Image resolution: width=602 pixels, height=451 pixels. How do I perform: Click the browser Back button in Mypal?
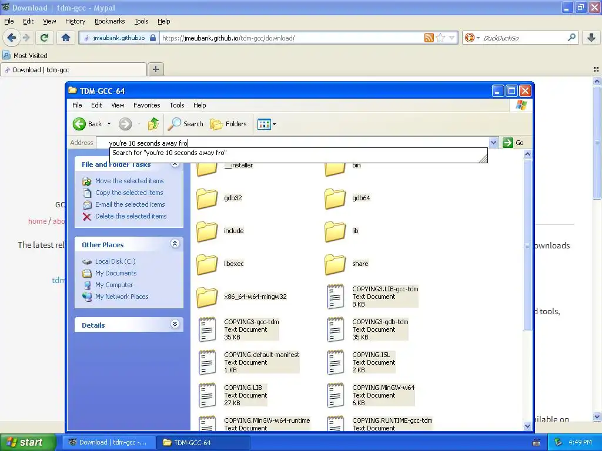(11, 38)
